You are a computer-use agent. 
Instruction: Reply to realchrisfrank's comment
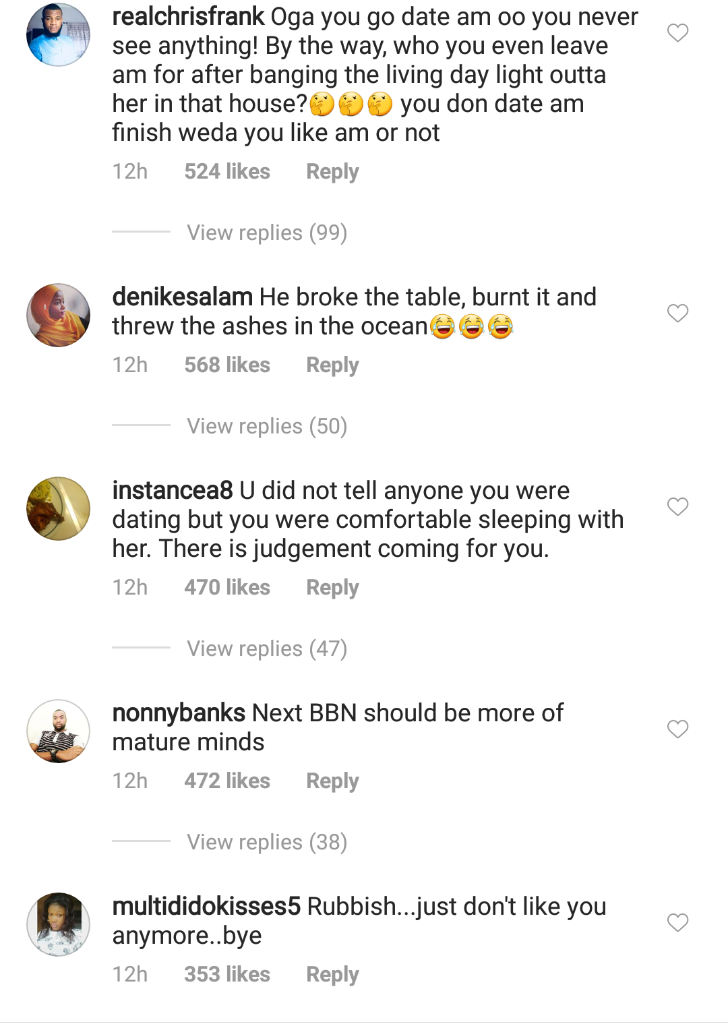(x=332, y=172)
